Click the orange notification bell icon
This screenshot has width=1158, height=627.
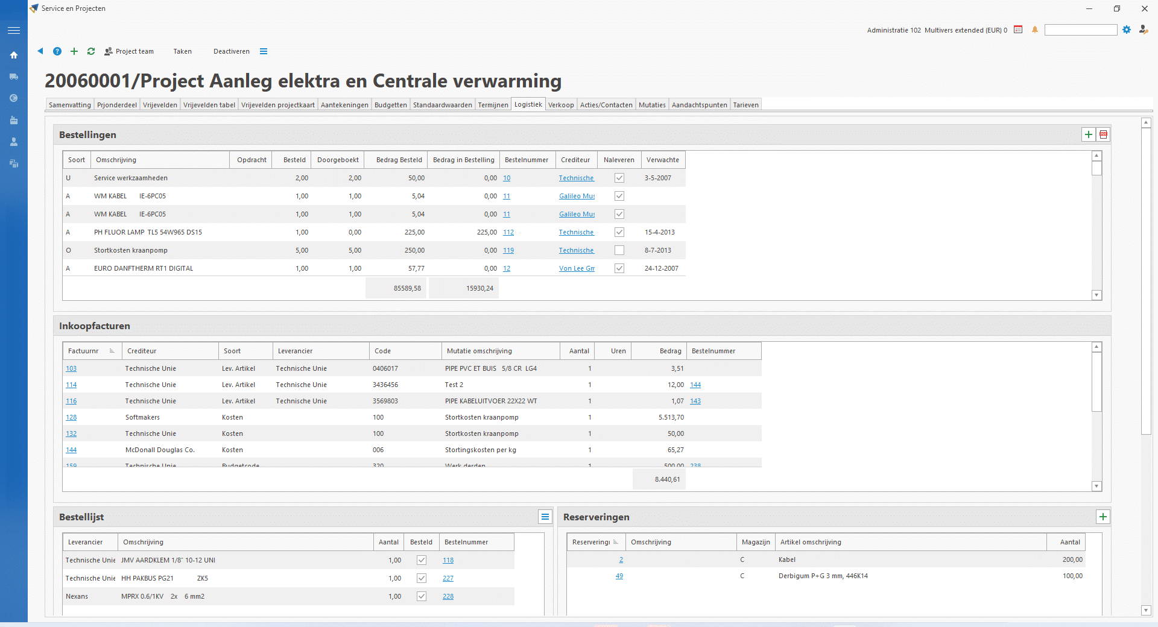[x=1035, y=30]
